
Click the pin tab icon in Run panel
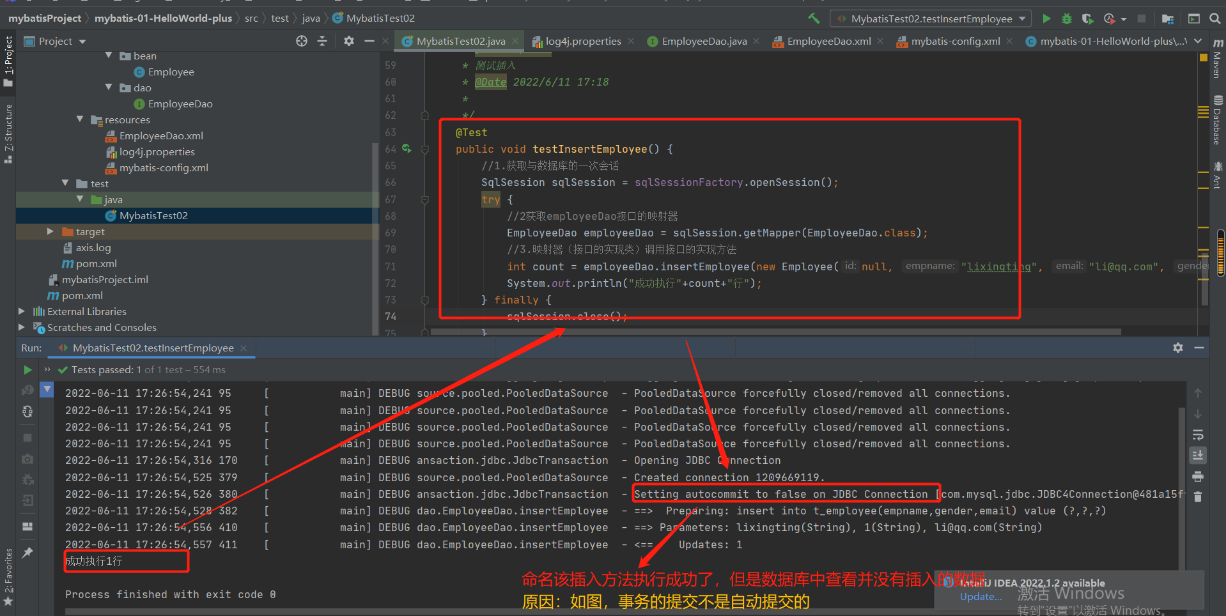click(x=27, y=553)
